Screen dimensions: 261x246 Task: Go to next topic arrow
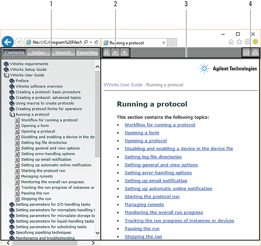pos(124,52)
